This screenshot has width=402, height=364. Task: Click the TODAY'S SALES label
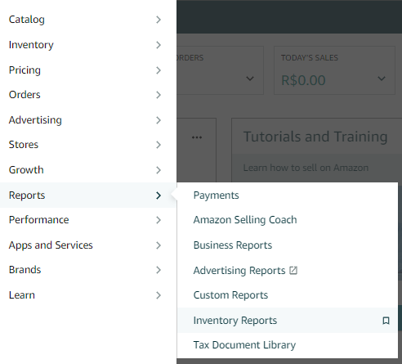point(310,58)
